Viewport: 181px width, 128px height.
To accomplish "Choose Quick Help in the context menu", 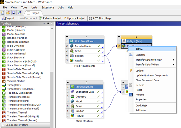I will click(x=152, y=106).
